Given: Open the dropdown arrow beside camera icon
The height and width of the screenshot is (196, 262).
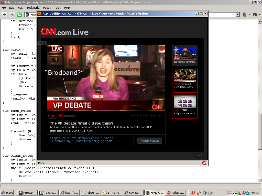Looking at the screenshot, I should tap(260, 15).
